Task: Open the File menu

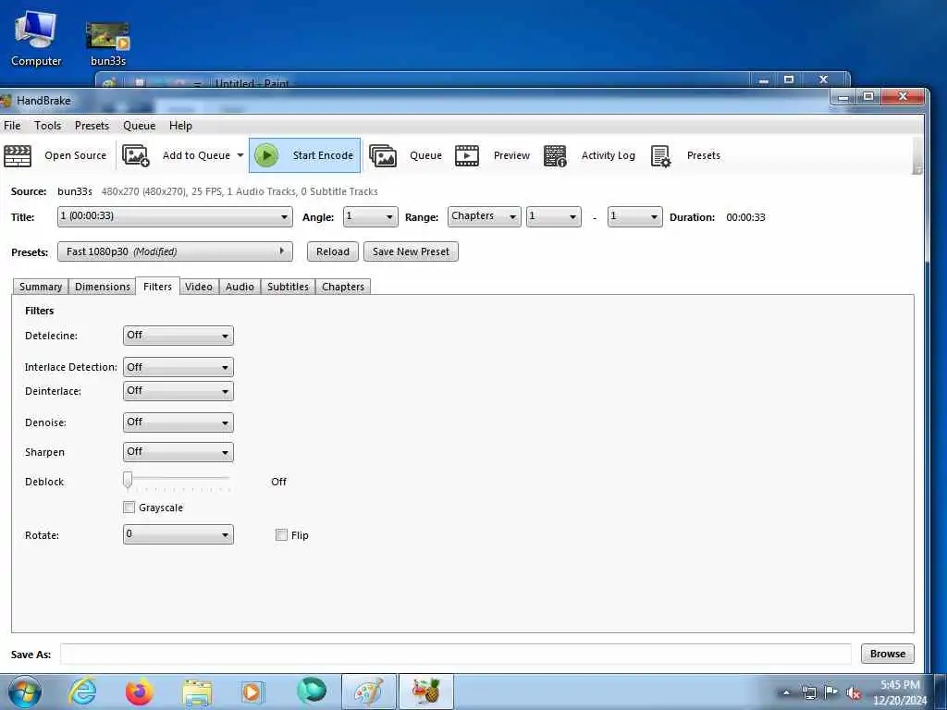Action: pos(12,126)
